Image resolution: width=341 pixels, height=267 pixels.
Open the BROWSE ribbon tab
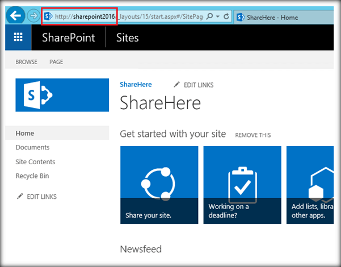26,62
